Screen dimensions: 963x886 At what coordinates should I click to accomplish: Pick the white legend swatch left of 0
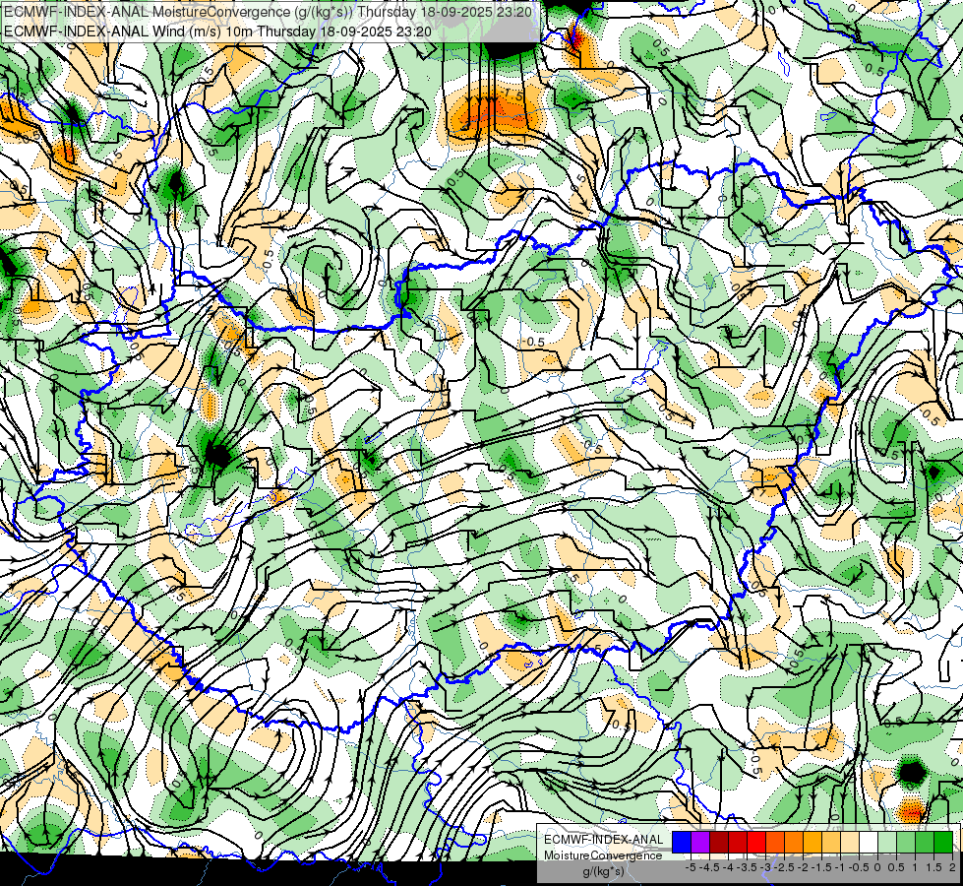pyautogui.click(x=869, y=843)
